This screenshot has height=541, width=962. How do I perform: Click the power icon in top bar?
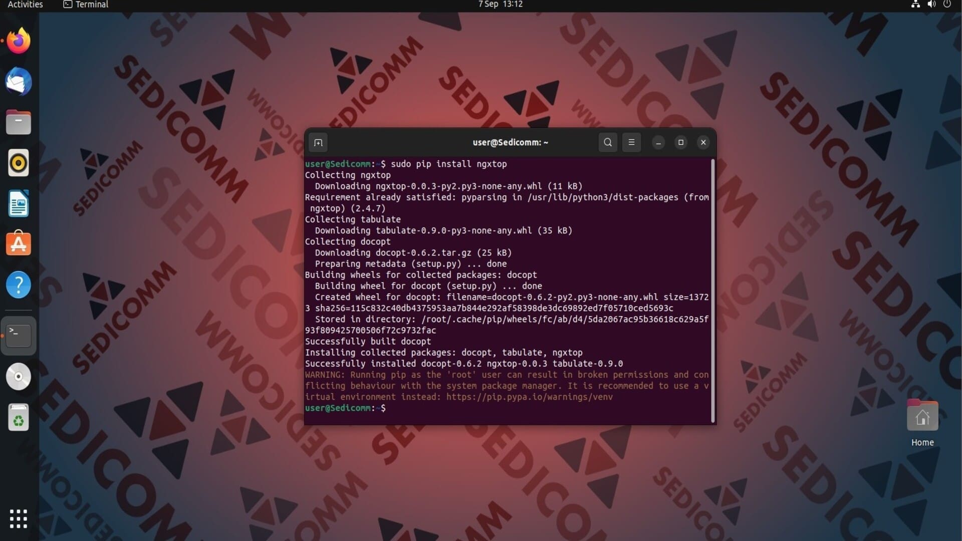coord(947,5)
